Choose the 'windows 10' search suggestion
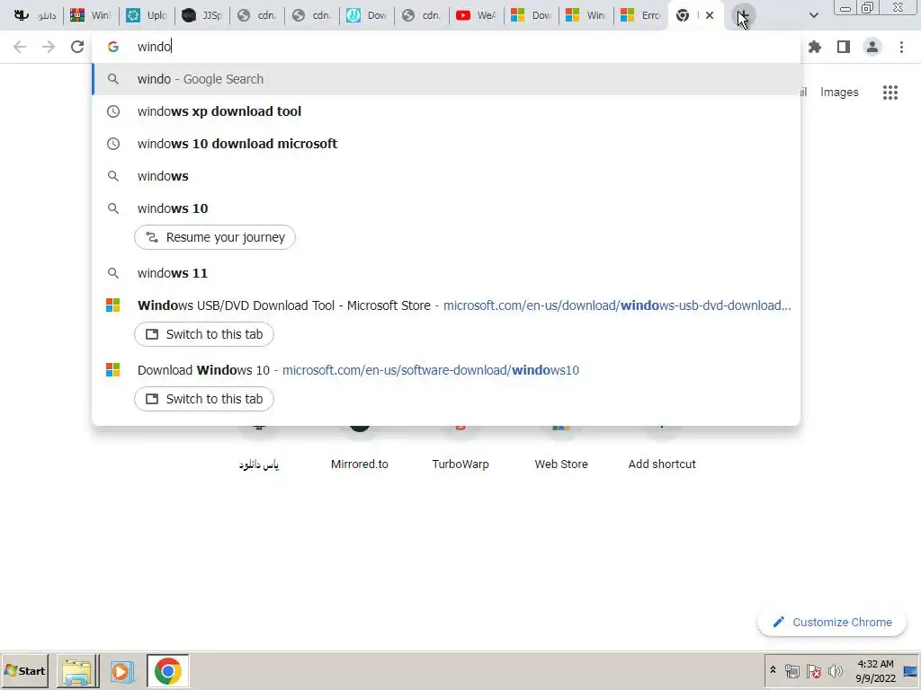The height and width of the screenshot is (690, 921). 446,208
